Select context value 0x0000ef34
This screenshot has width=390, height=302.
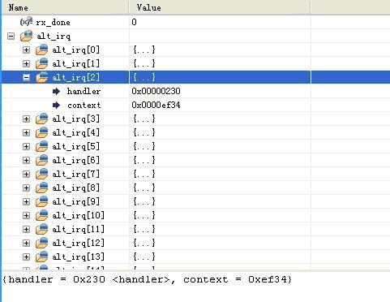[x=156, y=105]
